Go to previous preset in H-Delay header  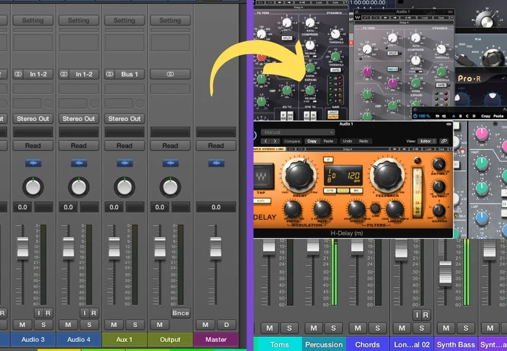(265, 141)
